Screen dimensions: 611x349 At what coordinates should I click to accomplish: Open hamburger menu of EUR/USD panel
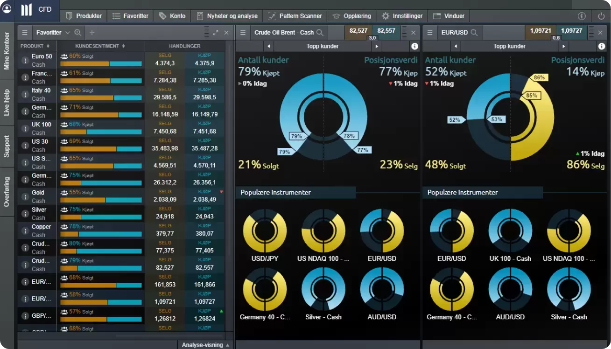[x=429, y=33]
